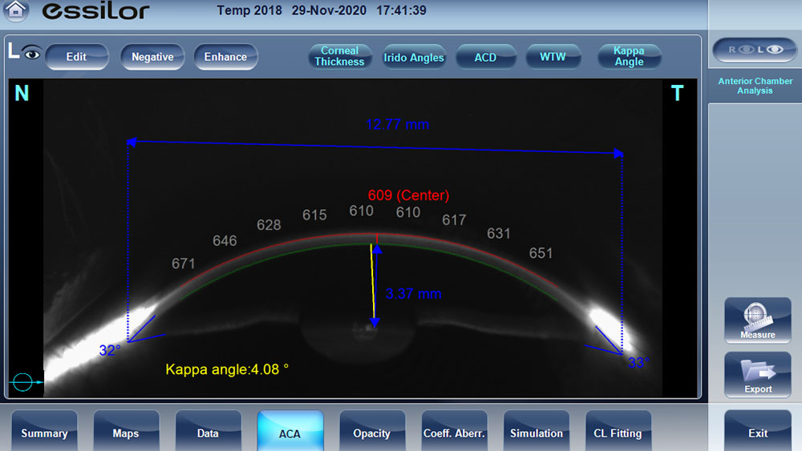Click the T temporal side marker
This screenshot has height=451, width=802.
pyautogui.click(x=677, y=94)
